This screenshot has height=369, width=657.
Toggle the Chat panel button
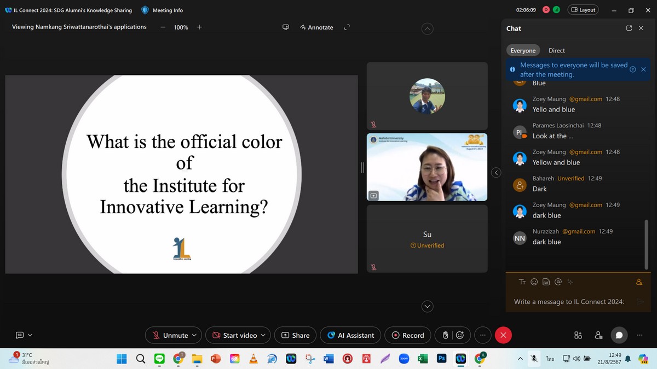click(x=619, y=335)
